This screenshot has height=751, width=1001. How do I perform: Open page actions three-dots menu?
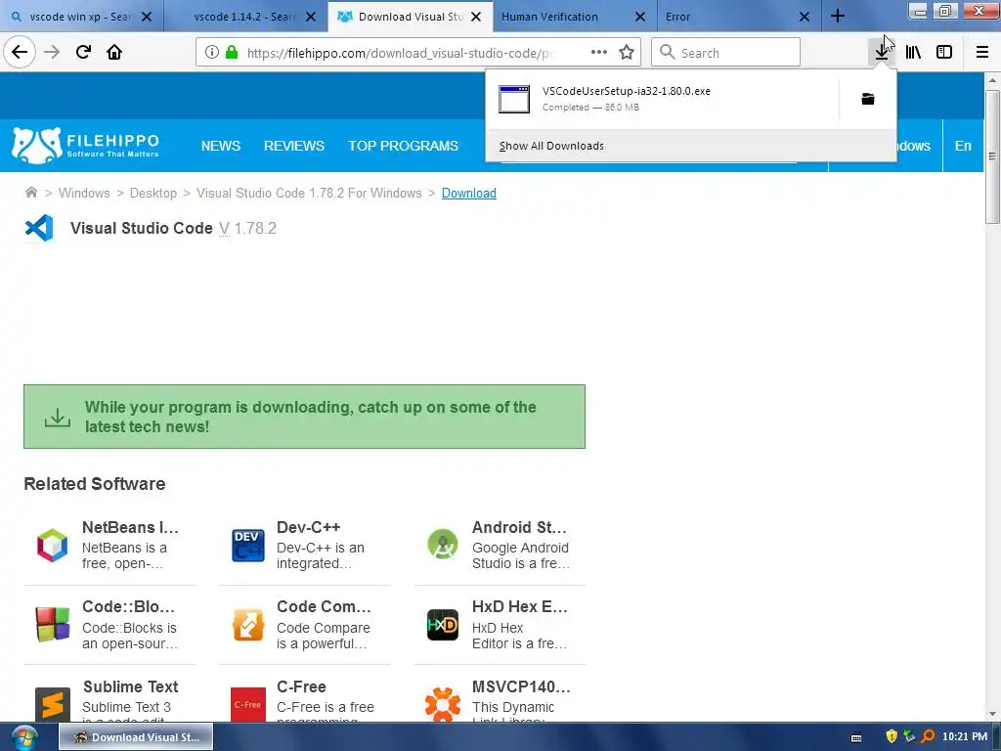tap(599, 53)
